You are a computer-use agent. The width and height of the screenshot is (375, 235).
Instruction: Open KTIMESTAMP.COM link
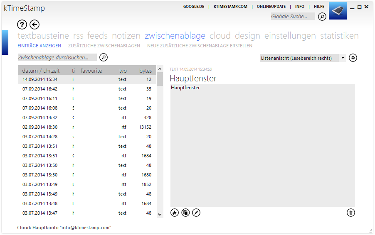231,7
